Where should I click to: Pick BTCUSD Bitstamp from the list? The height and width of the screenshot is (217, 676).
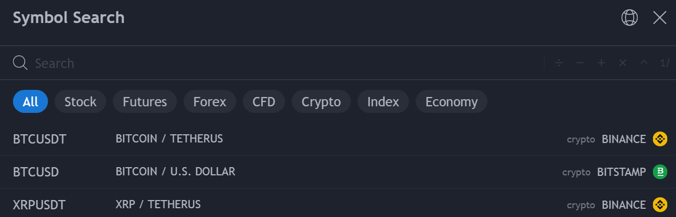coord(338,172)
